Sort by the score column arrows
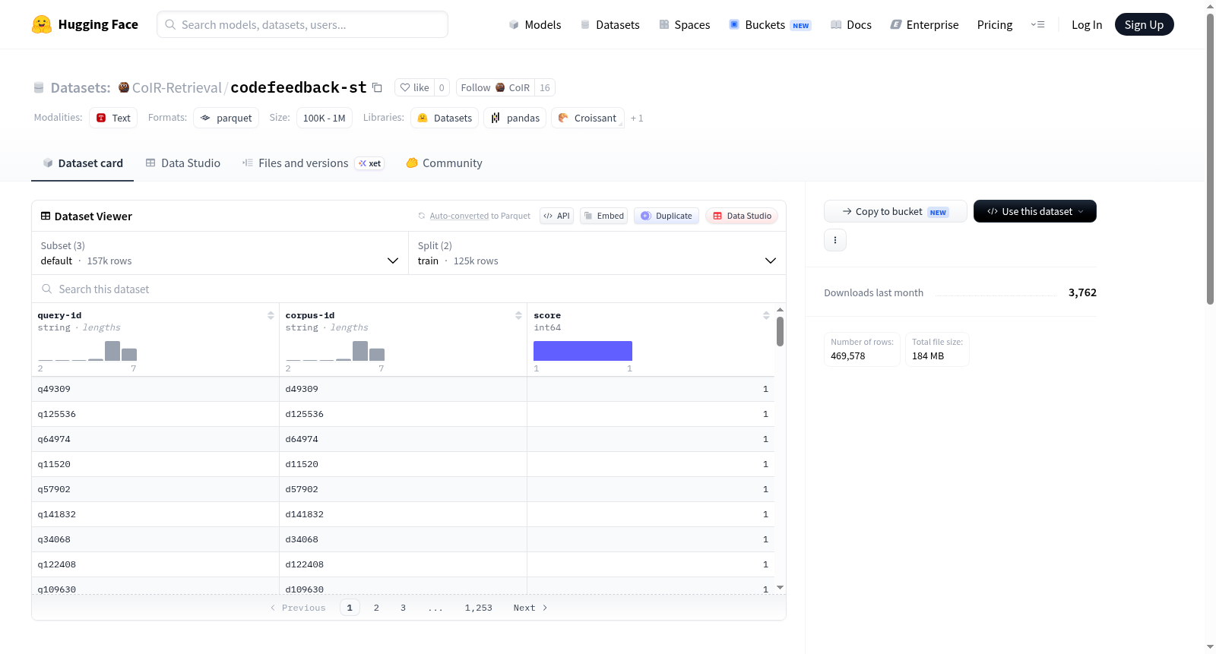Screen dimensions: 1216x654 pyautogui.click(x=766, y=315)
